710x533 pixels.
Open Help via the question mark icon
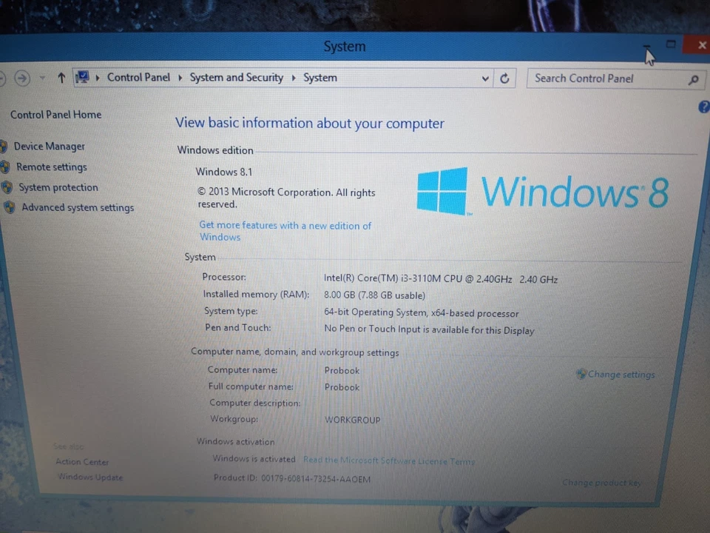click(703, 107)
